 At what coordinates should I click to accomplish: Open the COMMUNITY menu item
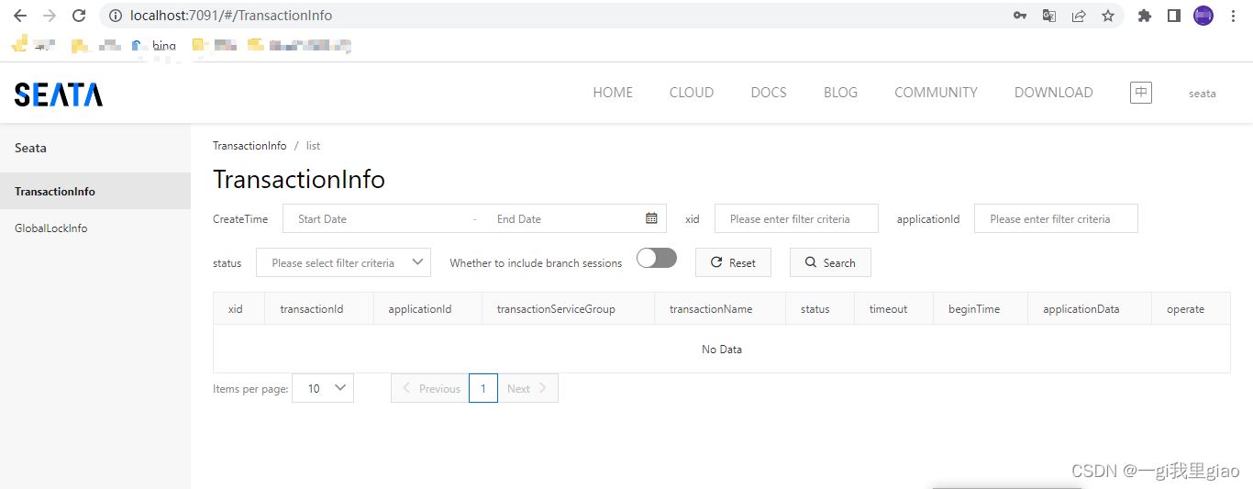[x=936, y=93]
